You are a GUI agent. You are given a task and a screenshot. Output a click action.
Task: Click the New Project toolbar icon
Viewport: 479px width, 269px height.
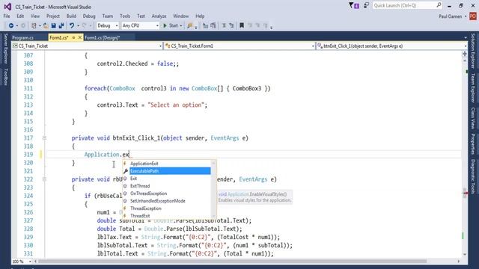34,25
